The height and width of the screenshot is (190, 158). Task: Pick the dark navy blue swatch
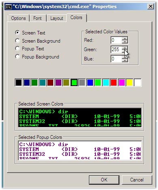click(26, 82)
